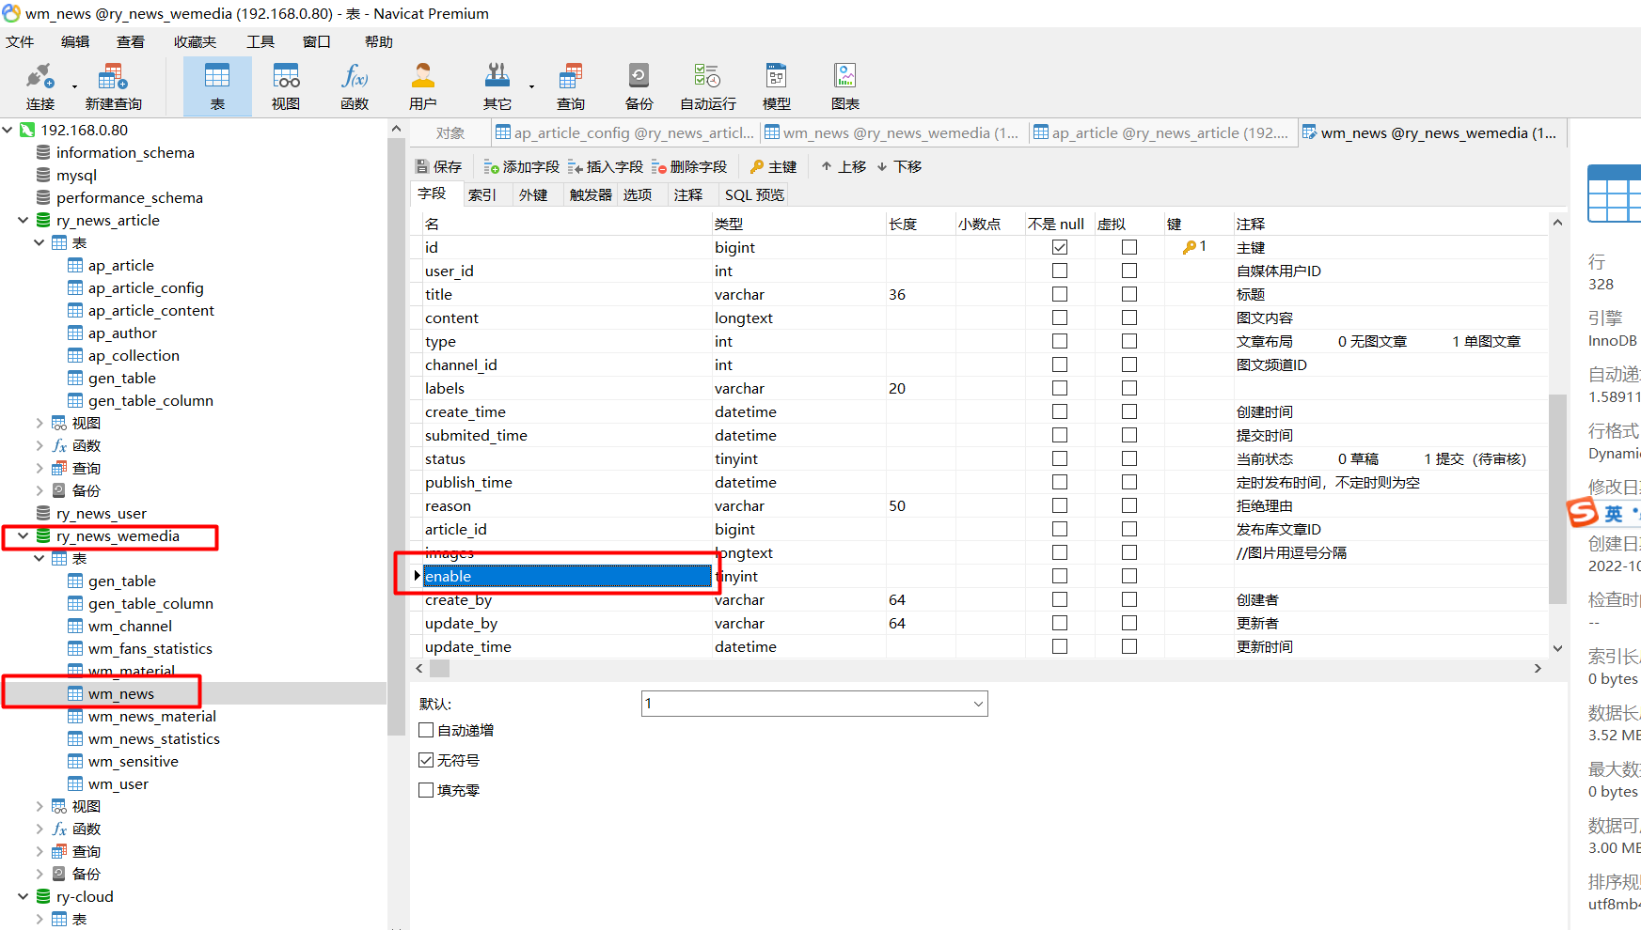This screenshot has height=930, width=1641.
Task: Uncheck the 无符号 checkbox
Action: click(x=426, y=759)
